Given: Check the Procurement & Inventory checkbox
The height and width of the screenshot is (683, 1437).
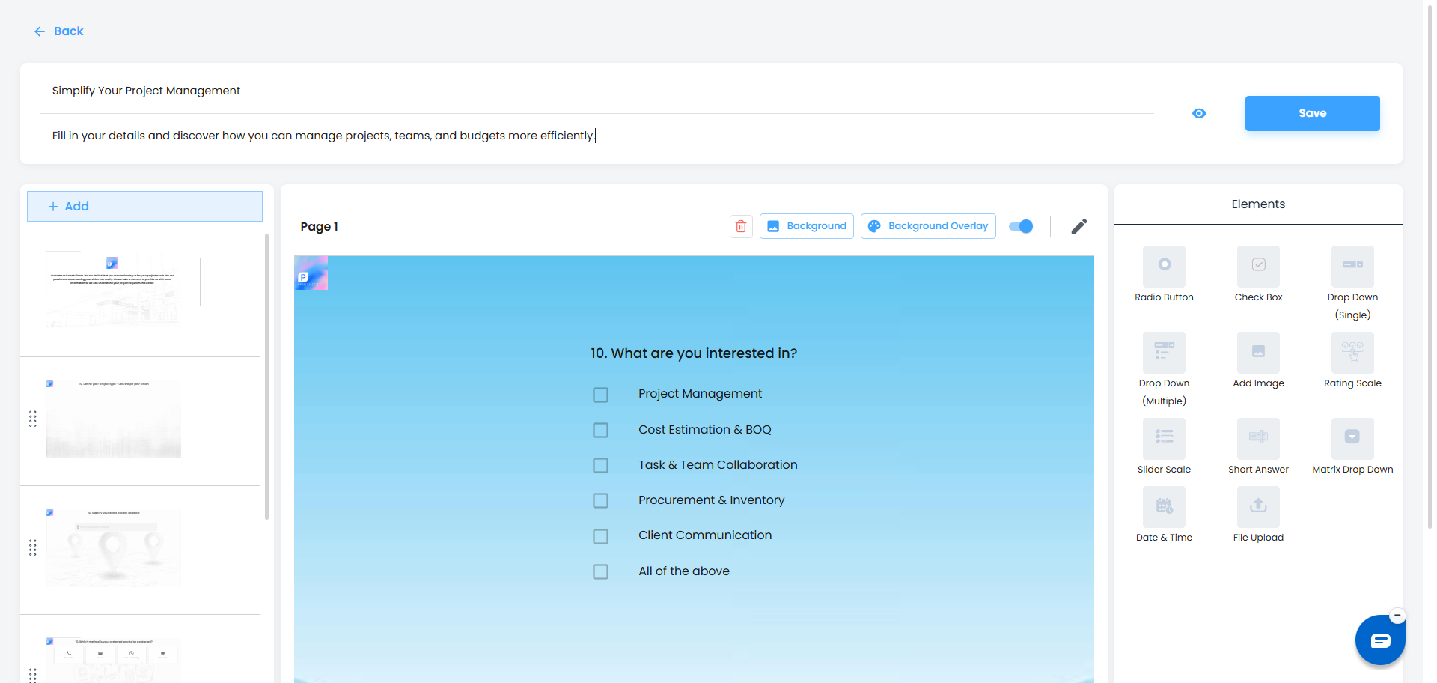Looking at the screenshot, I should 600,500.
